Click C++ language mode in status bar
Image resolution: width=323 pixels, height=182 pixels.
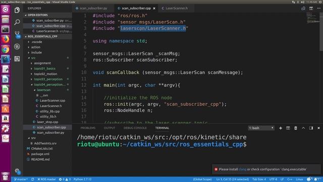[x=290, y=179]
